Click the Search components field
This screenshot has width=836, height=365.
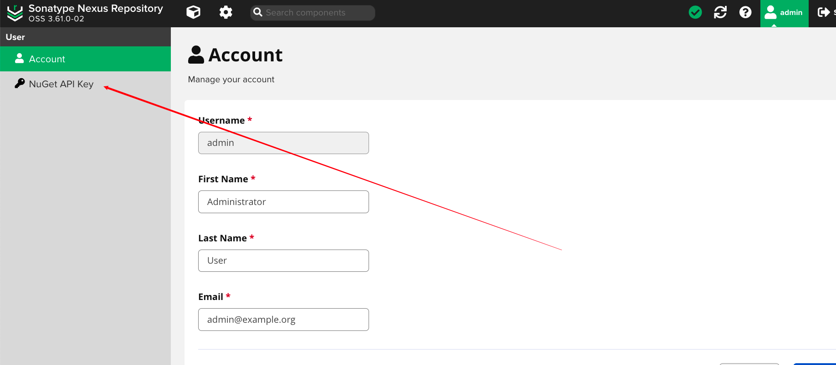313,13
